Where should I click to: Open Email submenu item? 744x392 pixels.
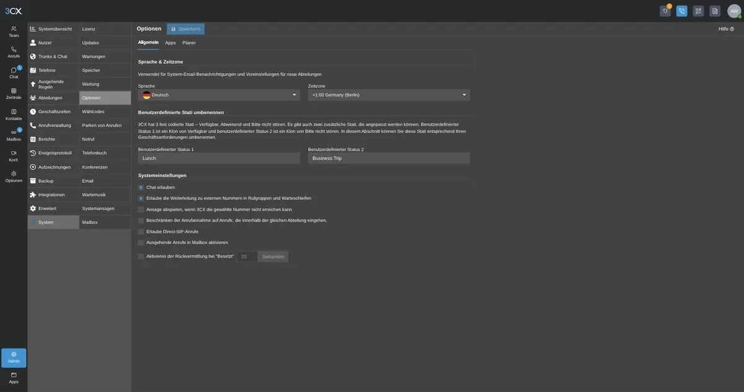click(105, 181)
